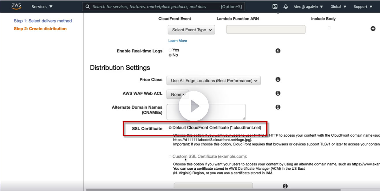Show info for Alternate Domain Names

278,107
